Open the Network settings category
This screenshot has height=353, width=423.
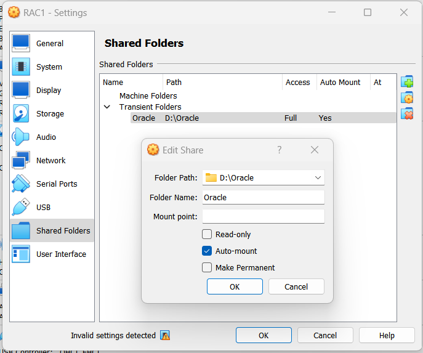click(x=52, y=160)
